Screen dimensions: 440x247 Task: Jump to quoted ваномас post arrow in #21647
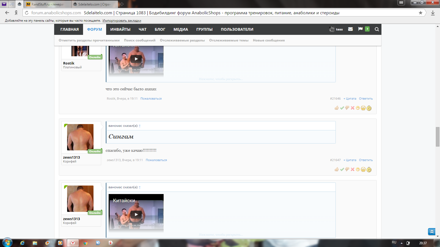[140, 126]
